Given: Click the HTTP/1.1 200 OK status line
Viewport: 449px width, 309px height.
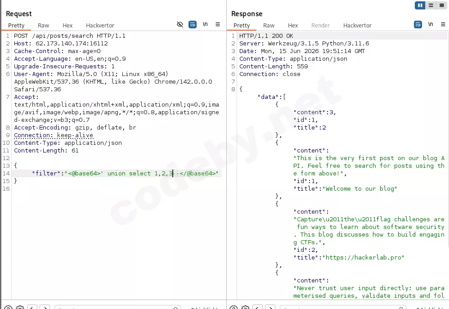Looking at the screenshot, I should click(x=266, y=36).
